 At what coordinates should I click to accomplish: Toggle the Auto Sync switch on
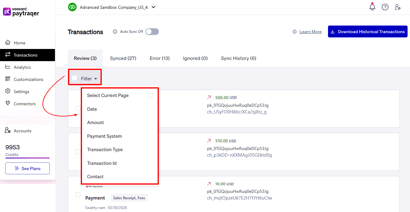[152, 31]
